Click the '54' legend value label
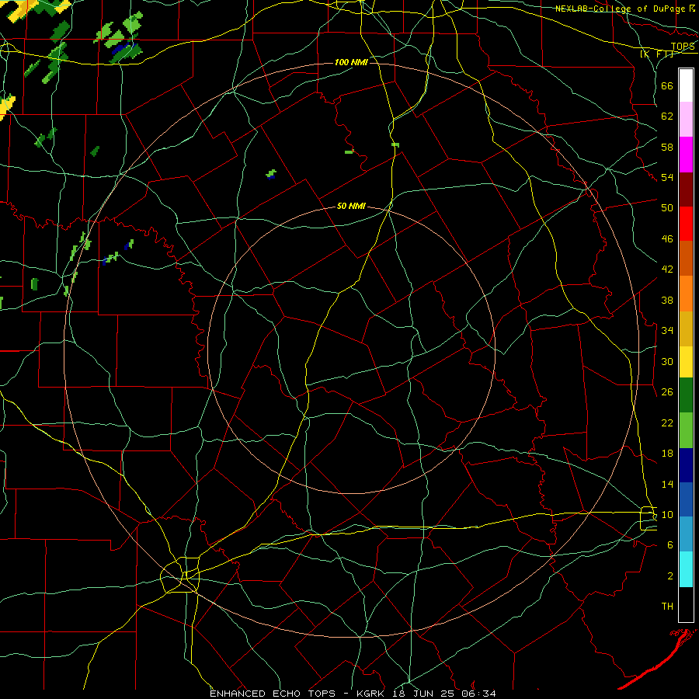The image size is (699, 699). point(667,177)
